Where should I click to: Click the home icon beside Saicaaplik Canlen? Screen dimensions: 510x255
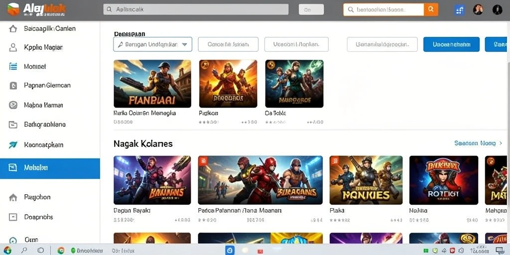12,28
